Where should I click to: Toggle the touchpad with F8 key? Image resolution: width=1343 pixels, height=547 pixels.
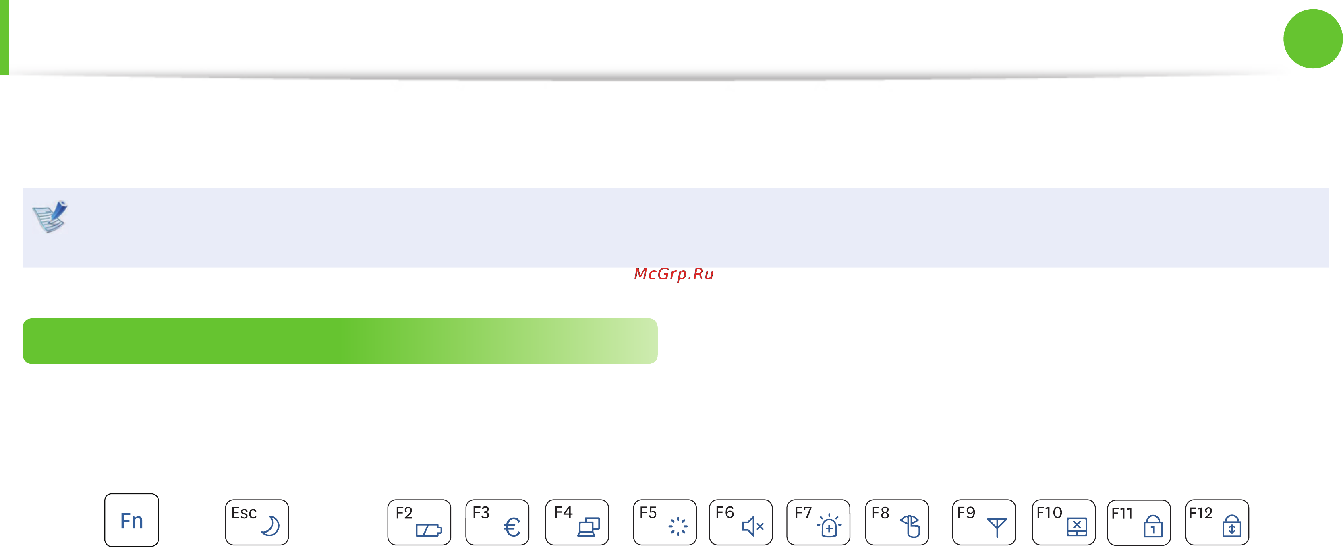(897, 522)
